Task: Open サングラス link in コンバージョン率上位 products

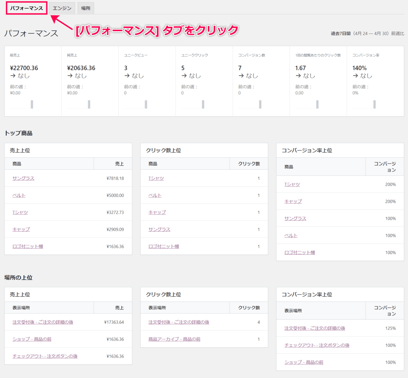Action: click(295, 219)
